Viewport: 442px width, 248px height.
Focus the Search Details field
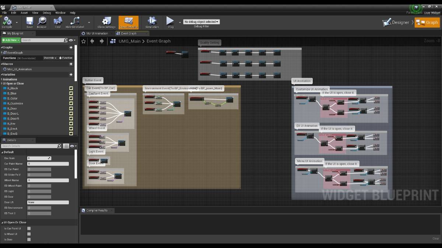tap(29, 146)
